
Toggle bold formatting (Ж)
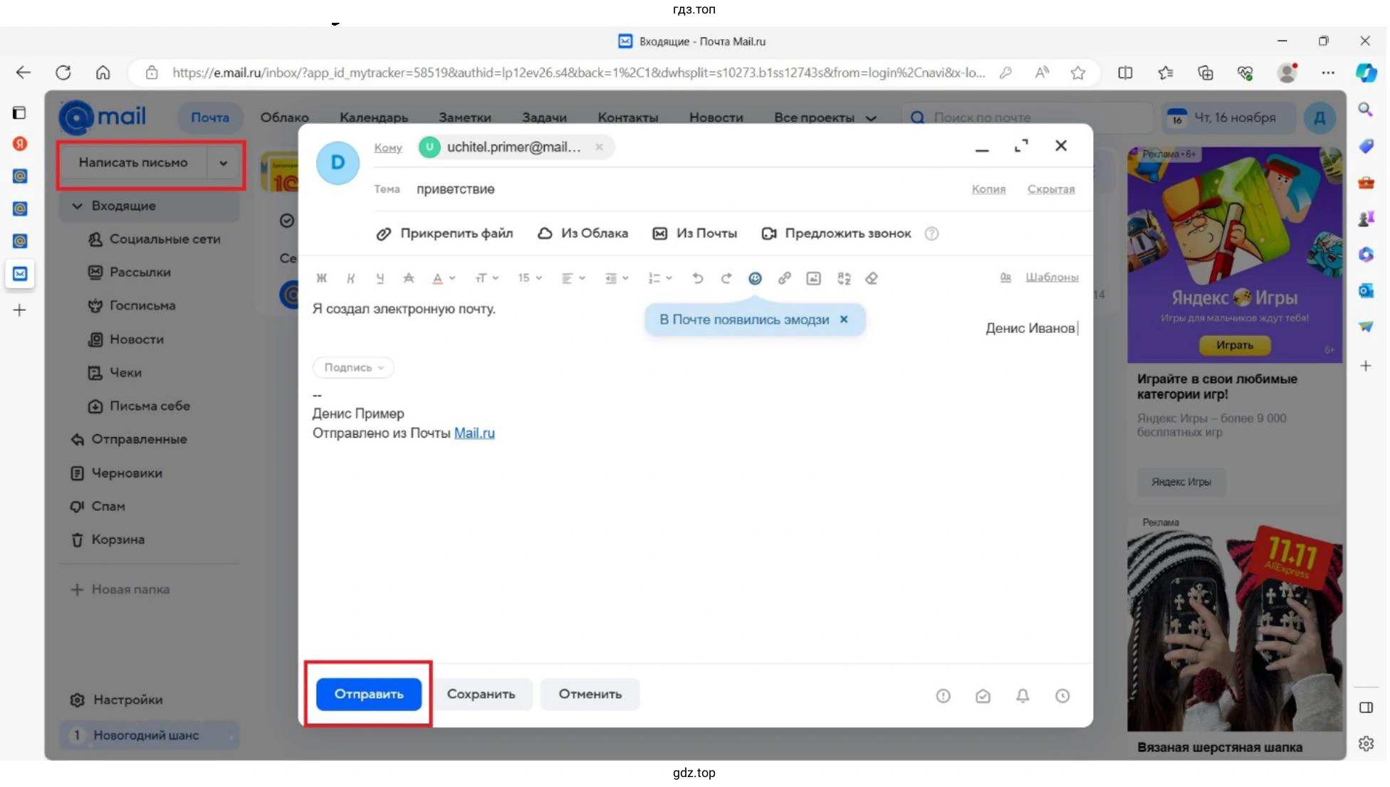pos(322,278)
